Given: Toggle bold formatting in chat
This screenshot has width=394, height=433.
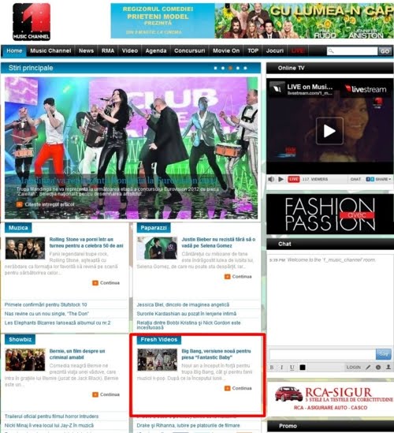Looking at the screenshot, I should coord(272,368).
